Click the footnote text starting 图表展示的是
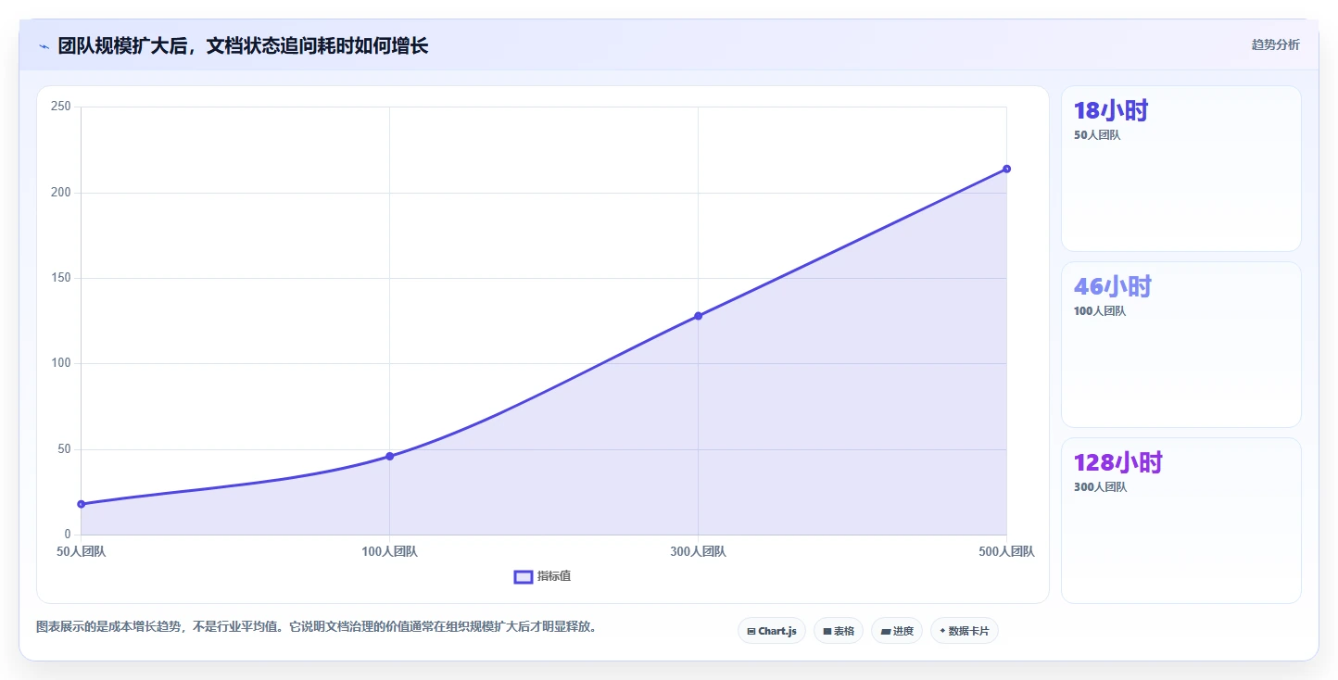 [x=319, y=627]
